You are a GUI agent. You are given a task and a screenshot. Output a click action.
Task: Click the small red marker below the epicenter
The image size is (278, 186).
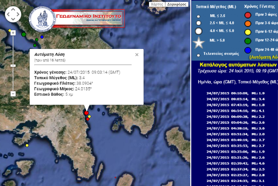click(x=88, y=119)
